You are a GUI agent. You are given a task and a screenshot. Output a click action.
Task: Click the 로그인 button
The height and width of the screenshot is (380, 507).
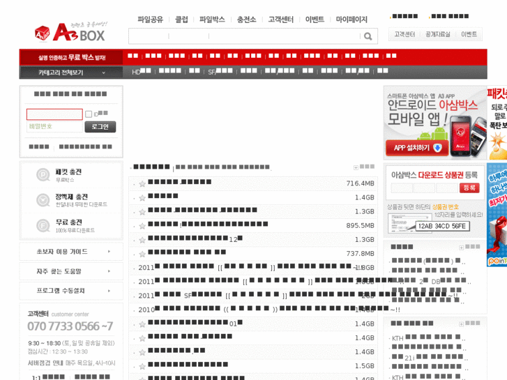tap(100, 127)
